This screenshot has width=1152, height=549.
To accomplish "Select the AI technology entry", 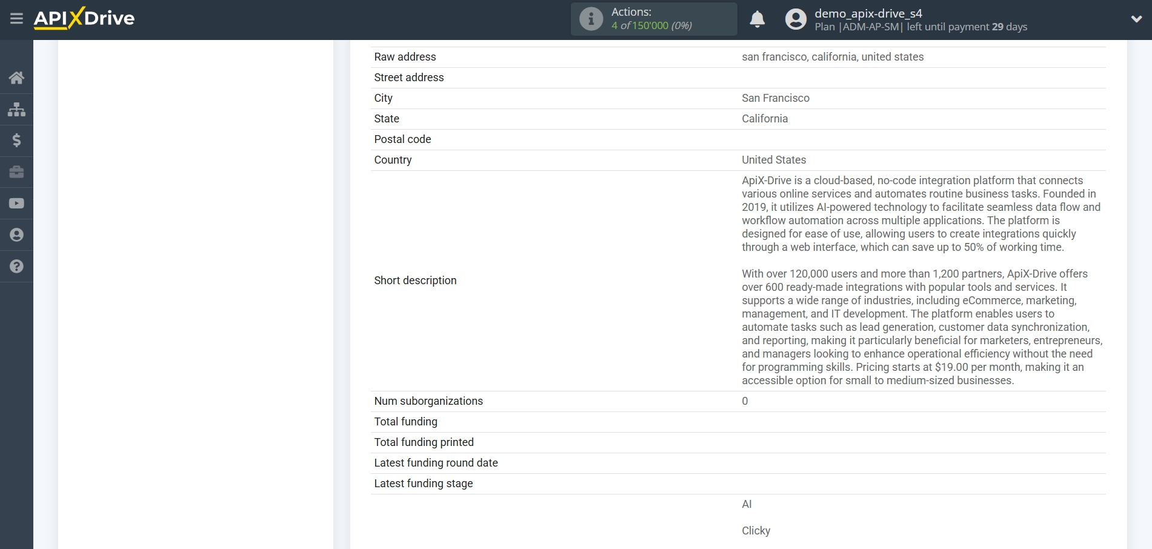I will (x=747, y=504).
